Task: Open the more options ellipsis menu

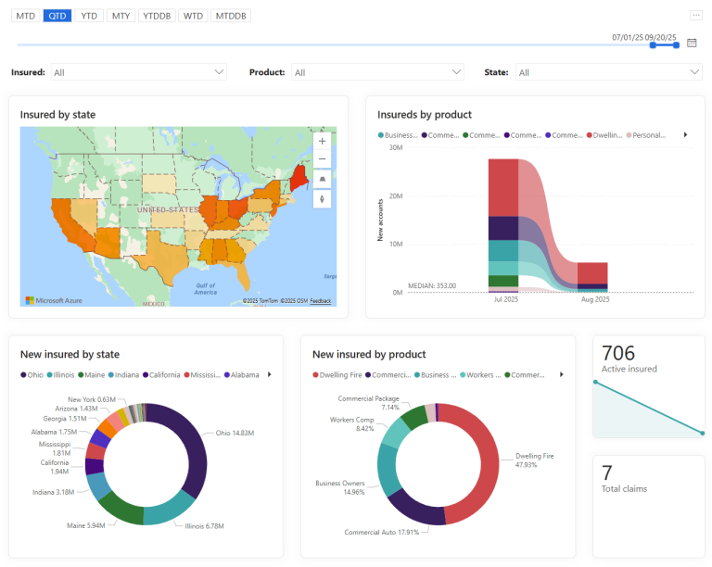Action: (x=695, y=16)
